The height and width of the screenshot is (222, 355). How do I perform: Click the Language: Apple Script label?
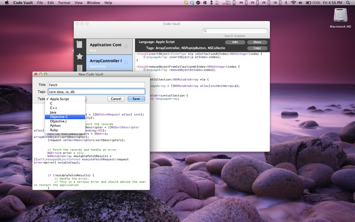point(157,42)
